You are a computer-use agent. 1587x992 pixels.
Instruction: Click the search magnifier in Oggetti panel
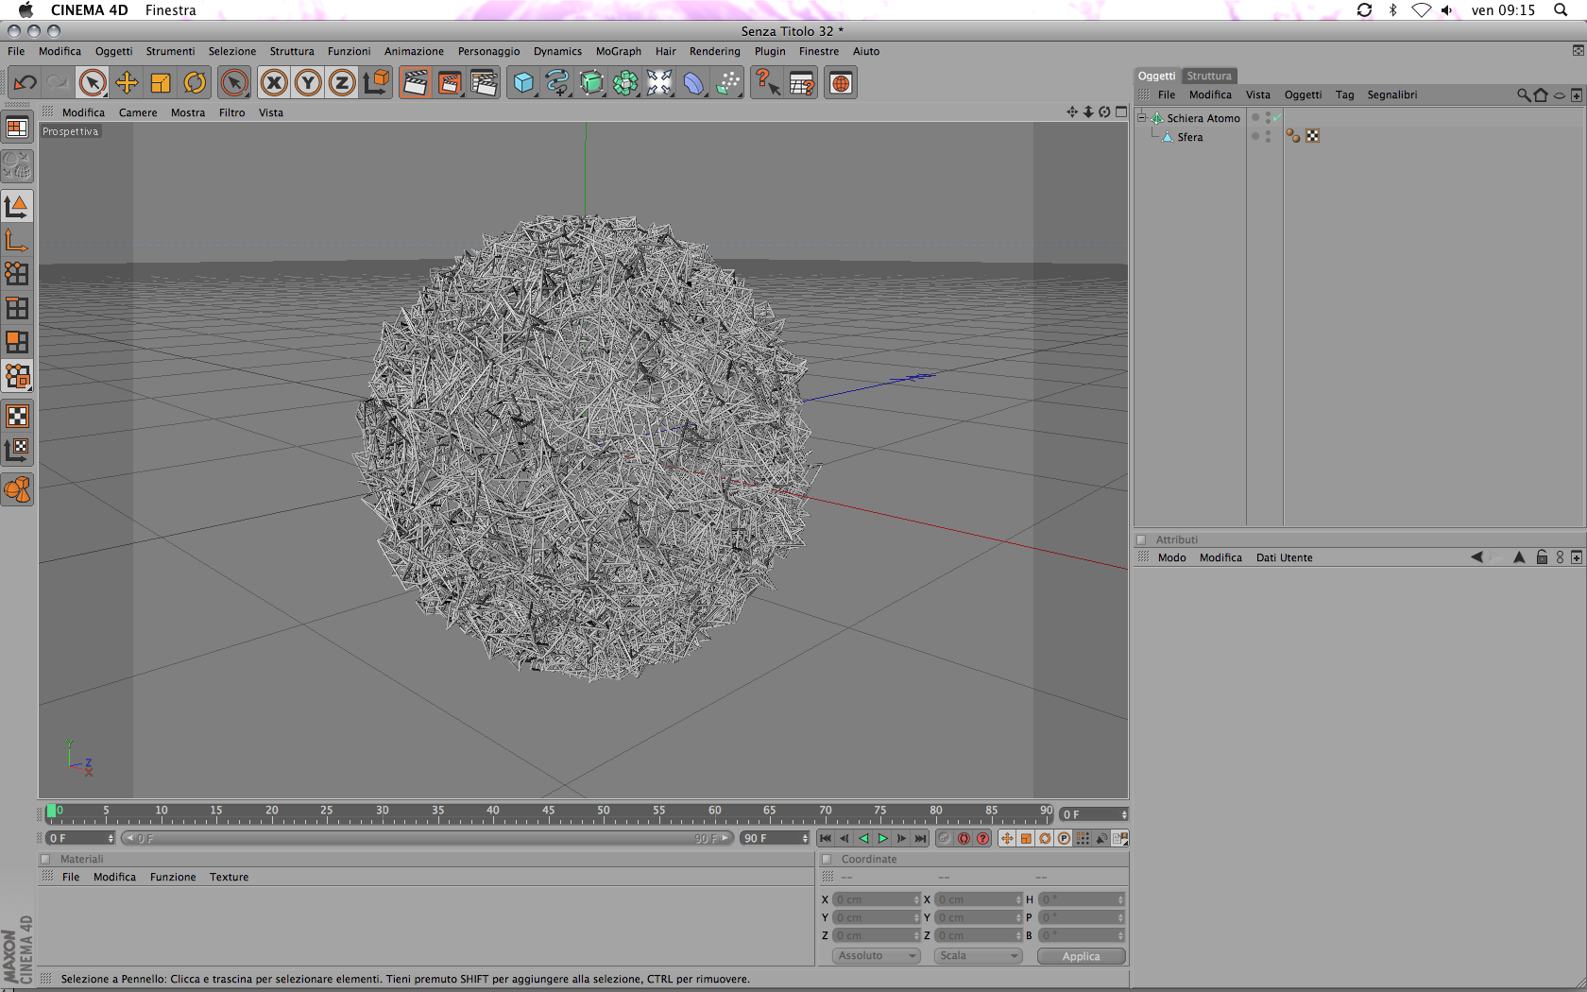[1523, 94]
